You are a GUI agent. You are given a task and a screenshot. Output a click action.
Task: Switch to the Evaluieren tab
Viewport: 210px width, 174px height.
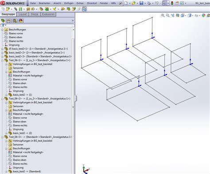pyautogui.click(x=48, y=14)
